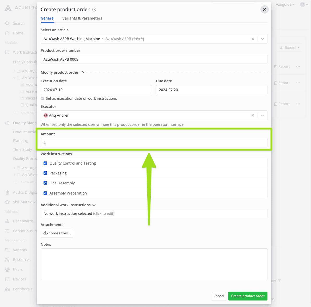Collapse the Modify product order section
This screenshot has width=311, height=307.
pyautogui.click(x=82, y=72)
